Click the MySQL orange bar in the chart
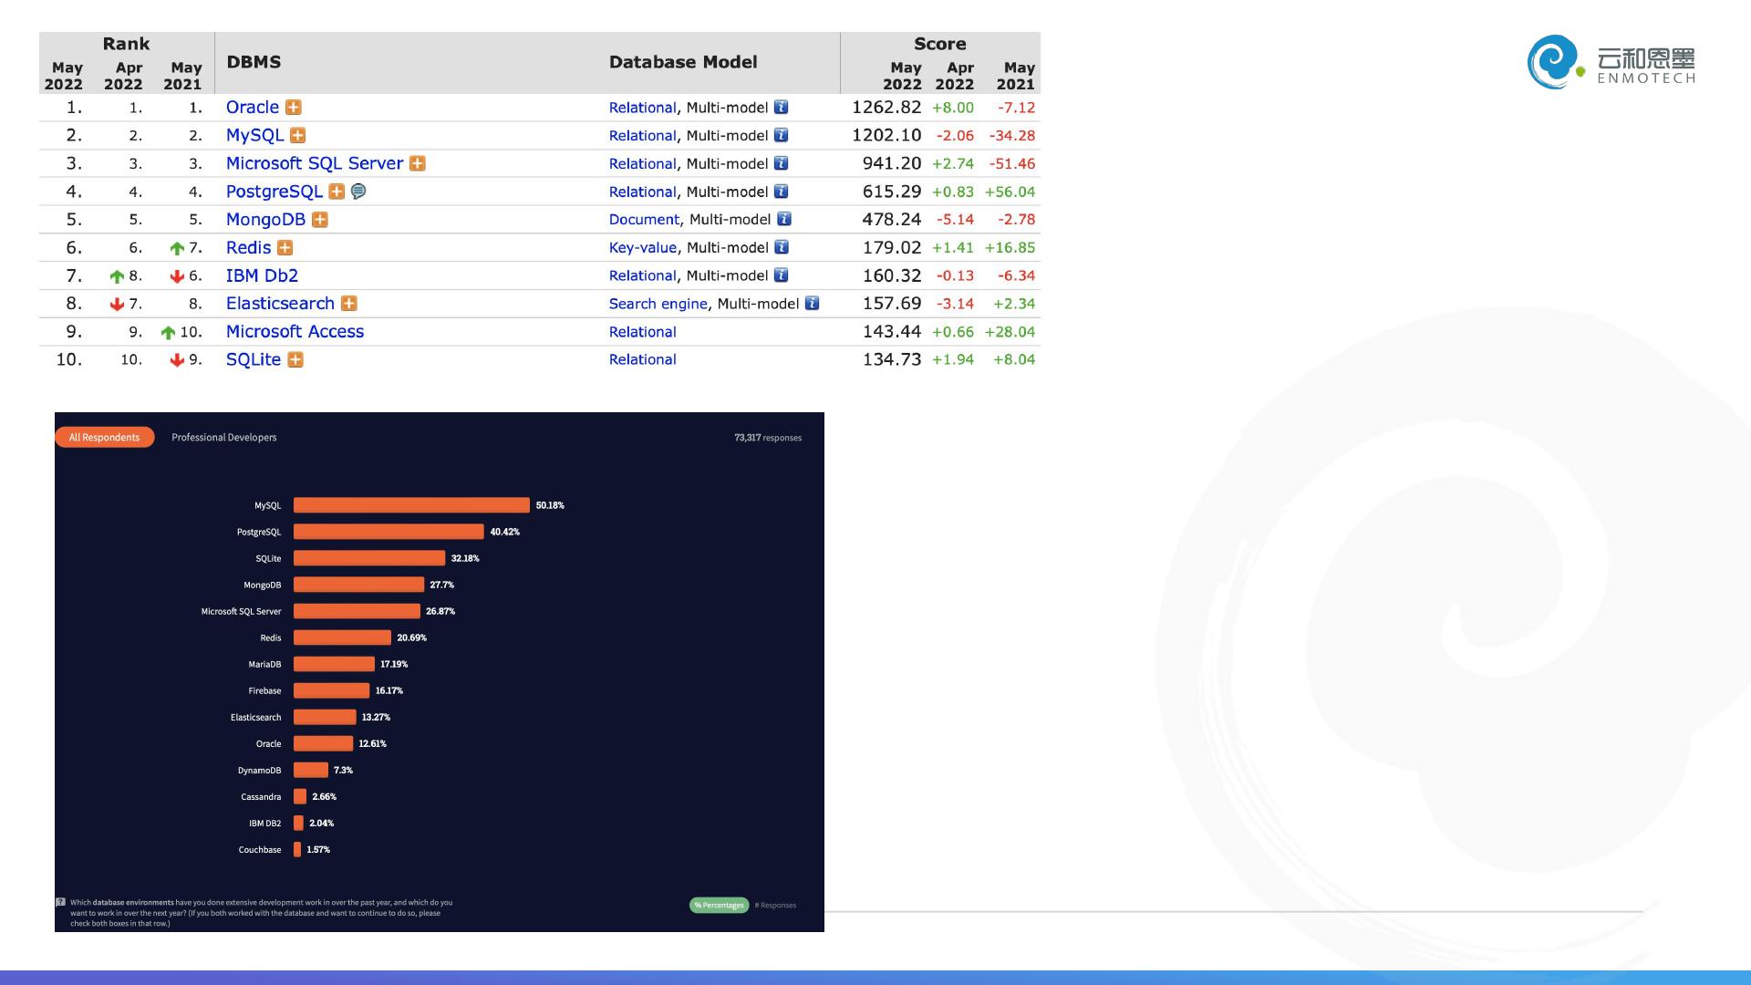Image resolution: width=1751 pixels, height=985 pixels. [411, 505]
